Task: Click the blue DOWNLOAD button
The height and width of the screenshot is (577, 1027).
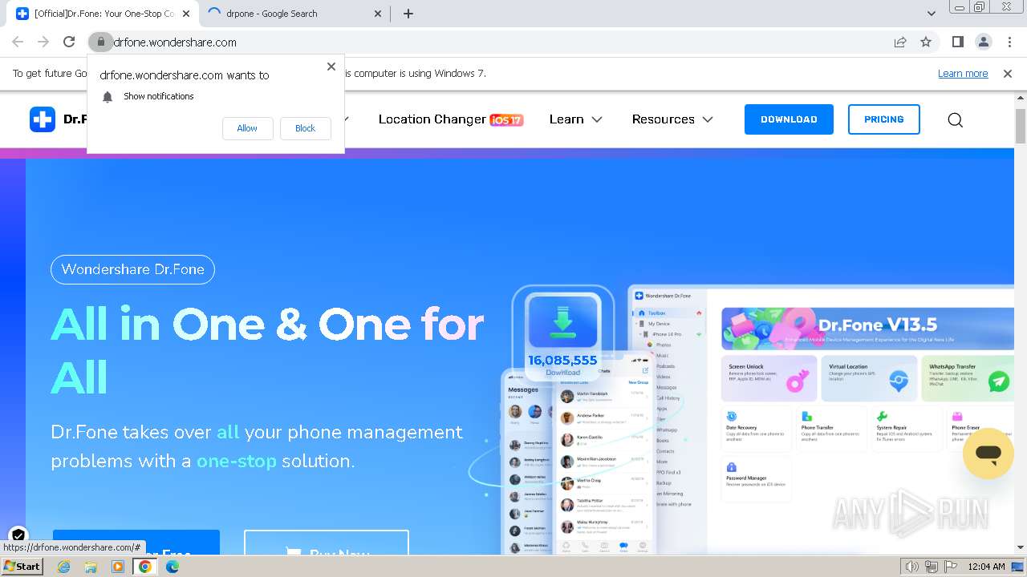Action: 789,119
